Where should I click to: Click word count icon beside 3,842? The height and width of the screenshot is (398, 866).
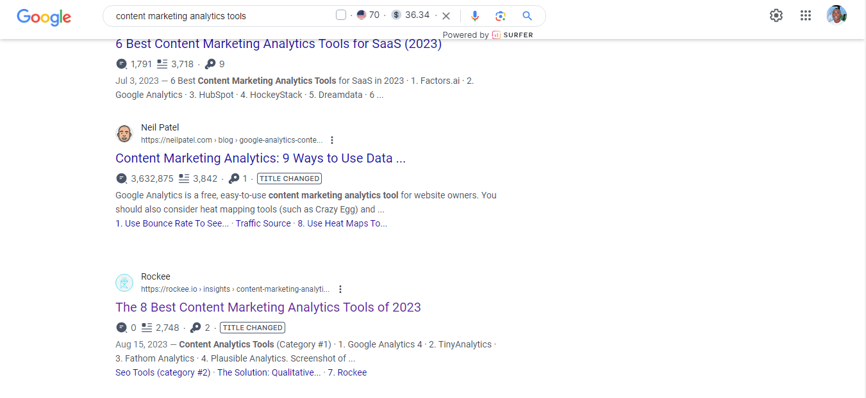pyautogui.click(x=184, y=179)
